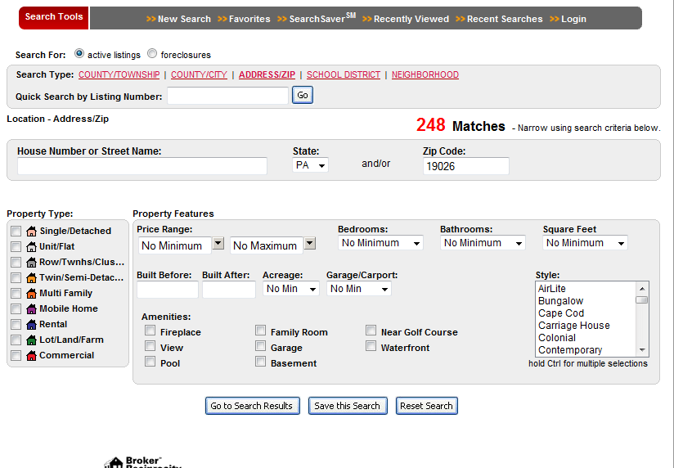Viewport: 674px width, 468px height.
Task: Select the foreclosures radio button
Action: [x=152, y=53]
